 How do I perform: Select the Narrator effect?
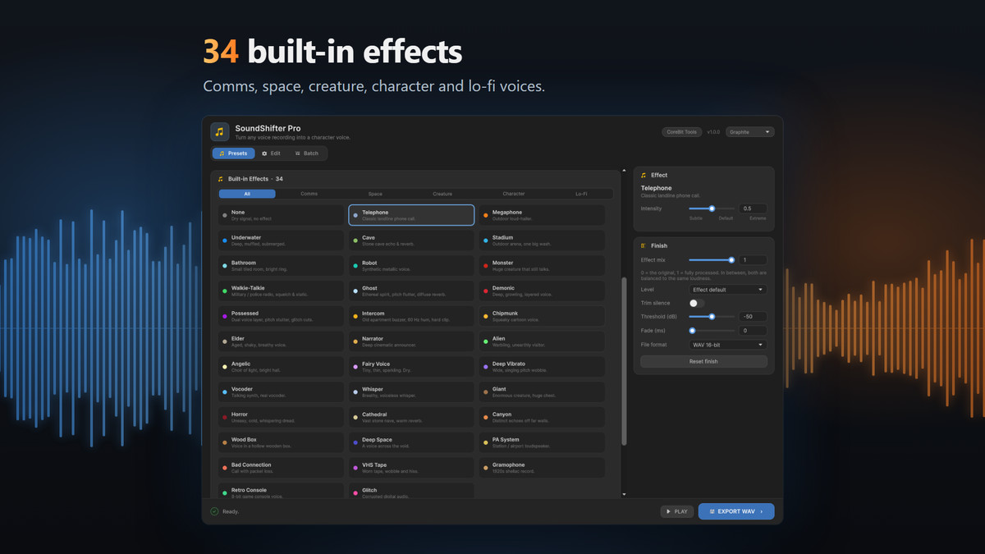pyautogui.click(x=411, y=341)
